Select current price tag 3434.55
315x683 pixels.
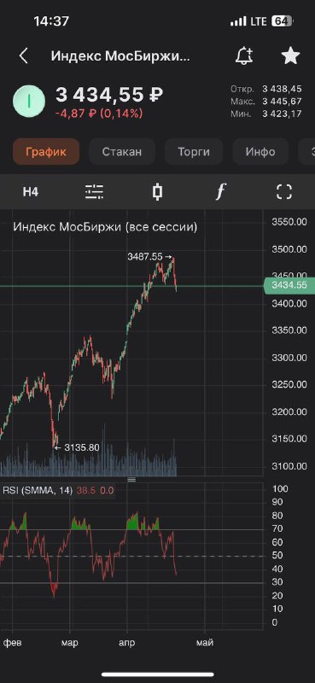(289, 286)
